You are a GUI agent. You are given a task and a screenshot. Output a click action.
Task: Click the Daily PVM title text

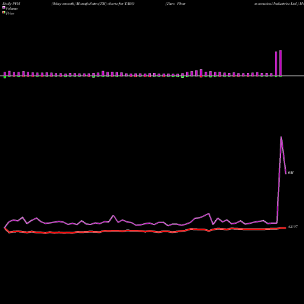12,4
